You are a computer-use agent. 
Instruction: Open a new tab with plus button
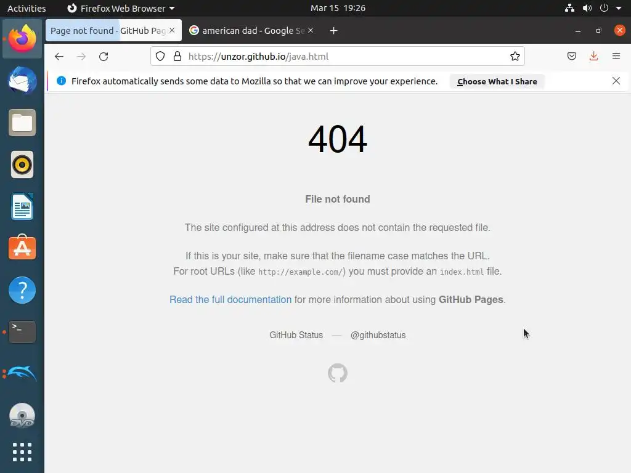pos(333,31)
